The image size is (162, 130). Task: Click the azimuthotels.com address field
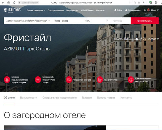coord(30,3)
